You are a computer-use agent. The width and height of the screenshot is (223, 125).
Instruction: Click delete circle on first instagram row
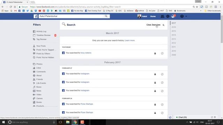click(x=162, y=74)
